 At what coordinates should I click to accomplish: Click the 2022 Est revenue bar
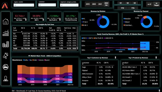(x=145, y=46)
